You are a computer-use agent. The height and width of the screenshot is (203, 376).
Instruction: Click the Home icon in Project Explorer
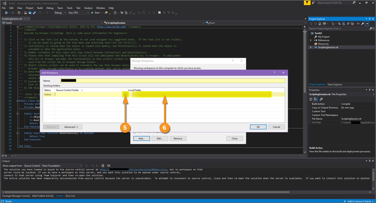(320, 24)
